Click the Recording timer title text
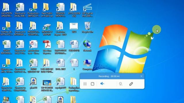The image size is (184, 103). point(109,76)
